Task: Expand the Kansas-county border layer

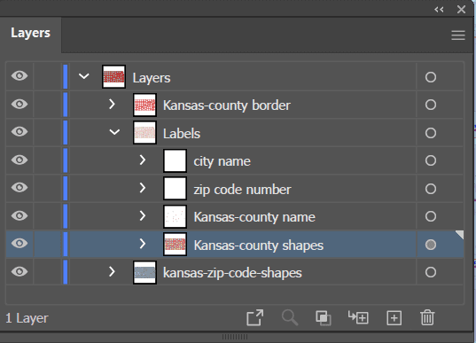Action: (x=112, y=104)
